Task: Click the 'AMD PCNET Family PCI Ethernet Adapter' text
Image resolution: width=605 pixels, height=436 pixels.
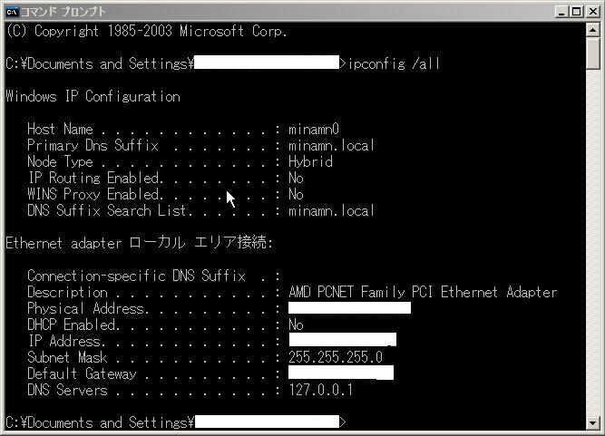Action: coord(422,292)
